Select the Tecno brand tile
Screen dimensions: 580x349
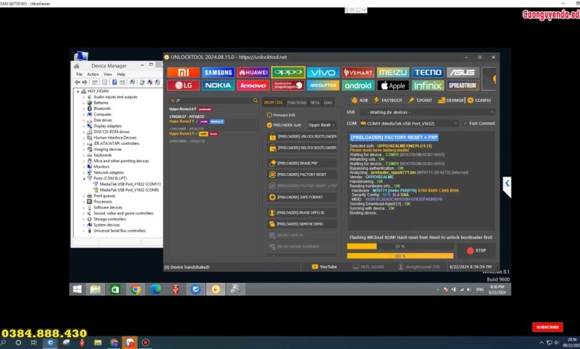428,73
